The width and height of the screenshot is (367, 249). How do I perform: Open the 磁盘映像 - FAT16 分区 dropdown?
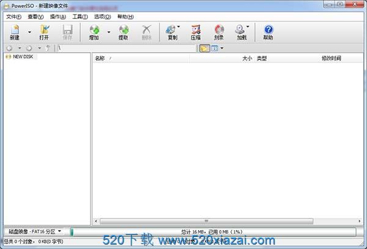(35, 231)
